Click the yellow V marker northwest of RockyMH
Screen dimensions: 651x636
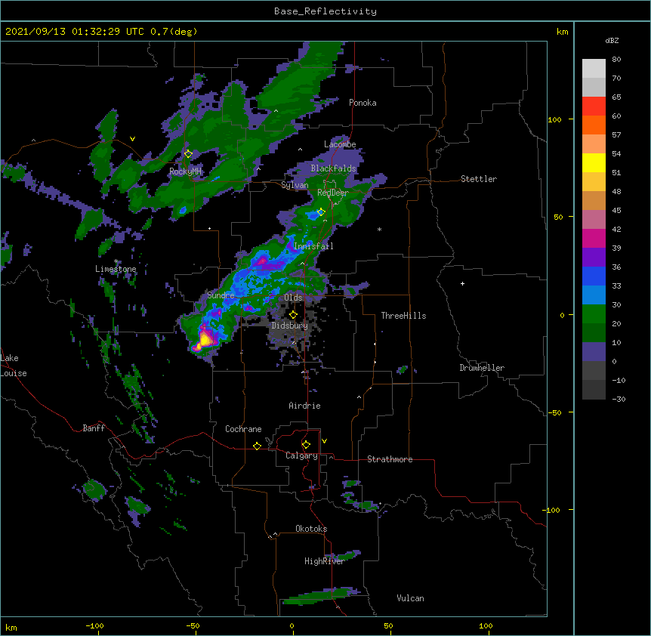[132, 139]
